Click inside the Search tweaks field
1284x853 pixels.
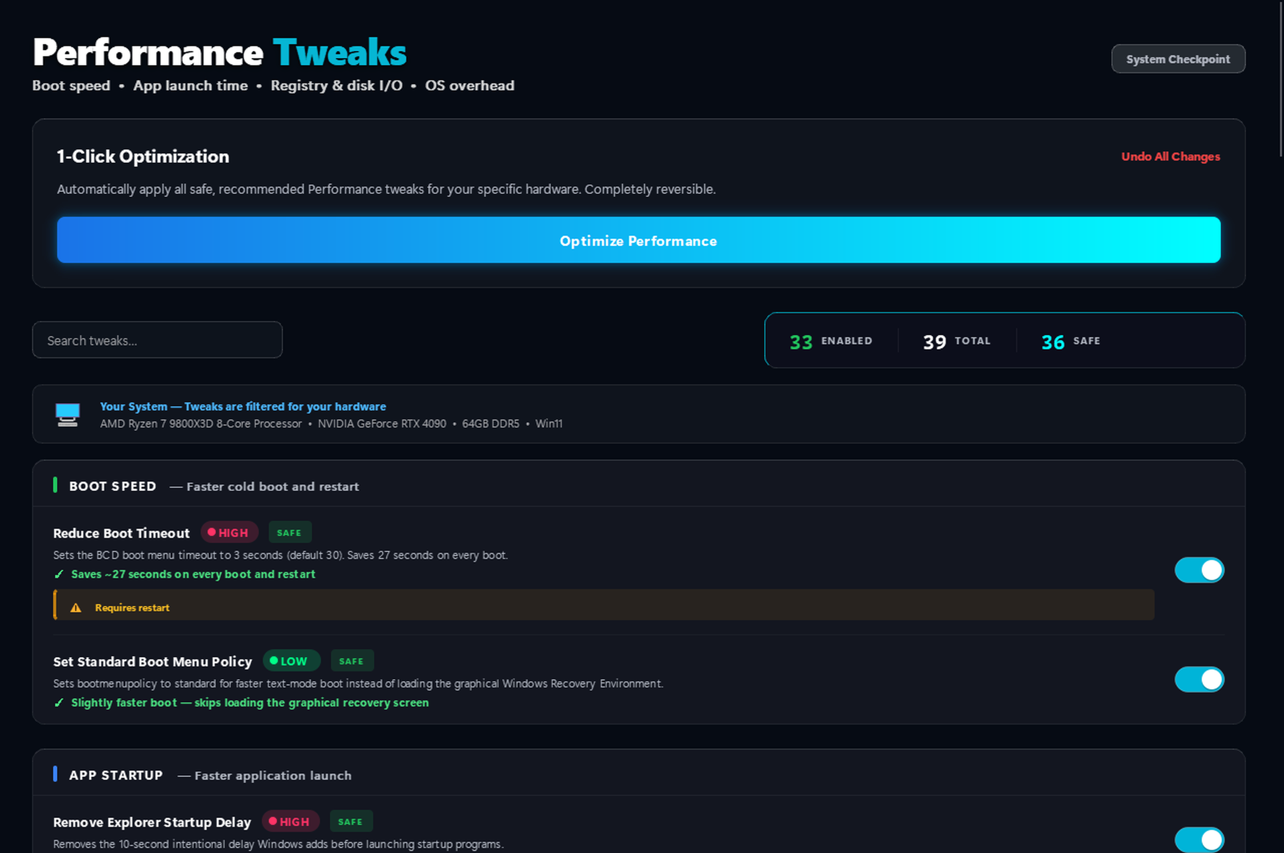point(156,340)
